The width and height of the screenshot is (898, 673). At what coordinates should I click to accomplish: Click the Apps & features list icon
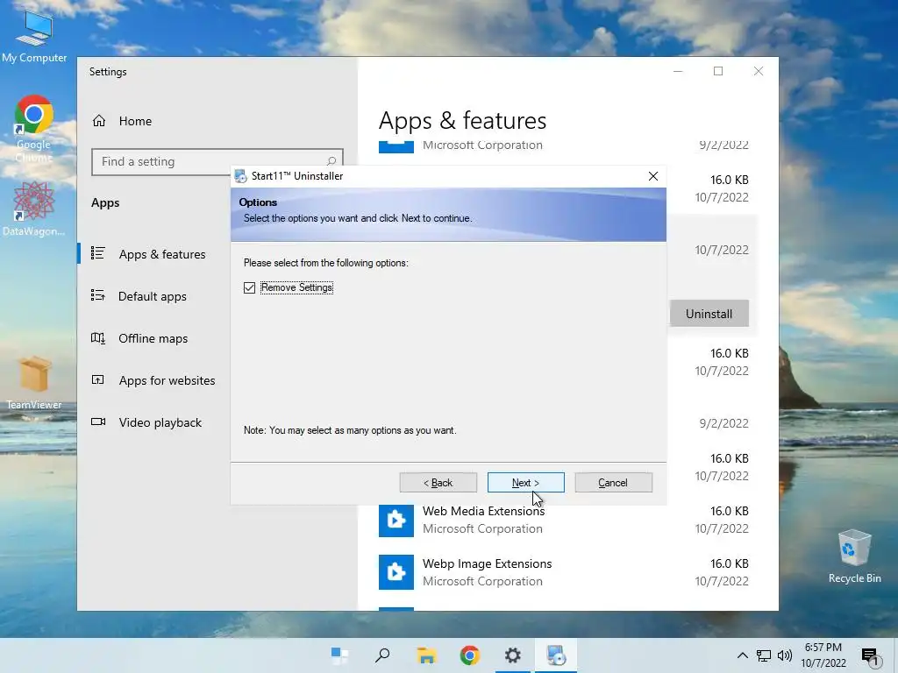pyautogui.click(x=98, y=253)
